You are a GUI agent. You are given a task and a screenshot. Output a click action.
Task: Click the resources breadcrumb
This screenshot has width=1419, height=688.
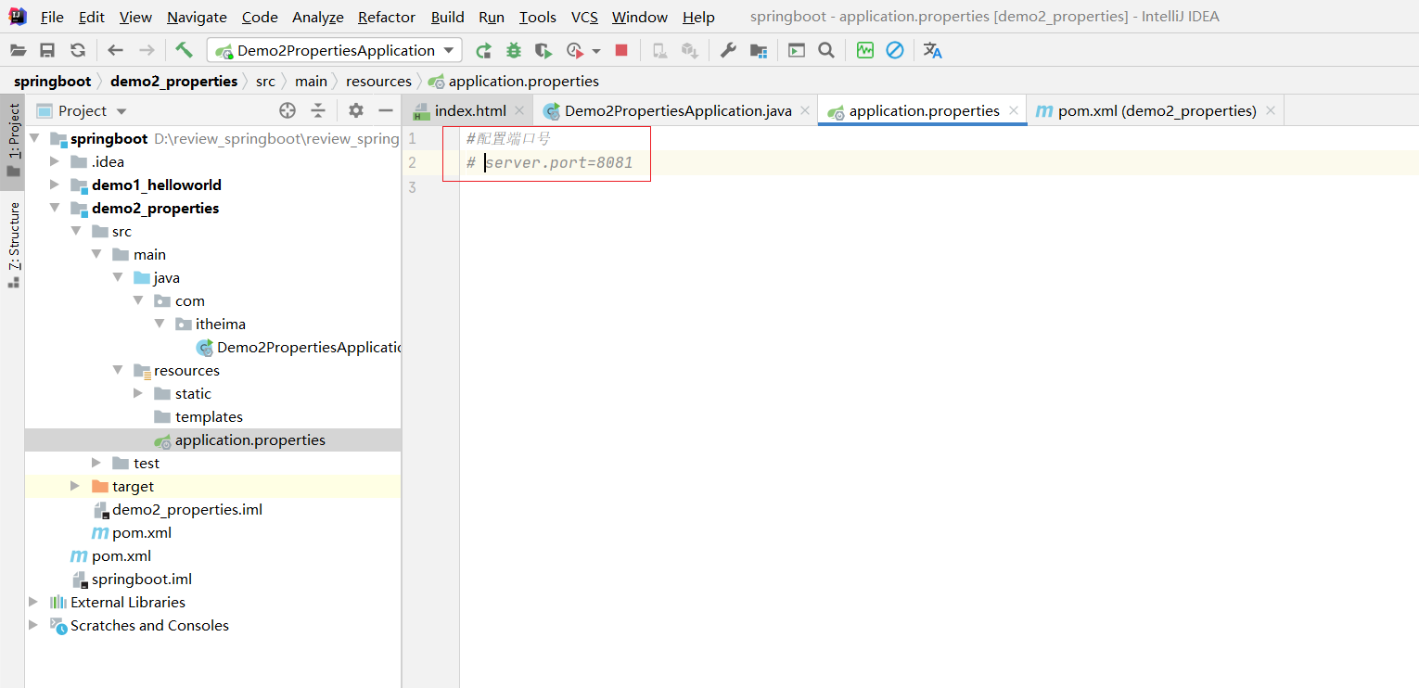(x=378, y=81)
